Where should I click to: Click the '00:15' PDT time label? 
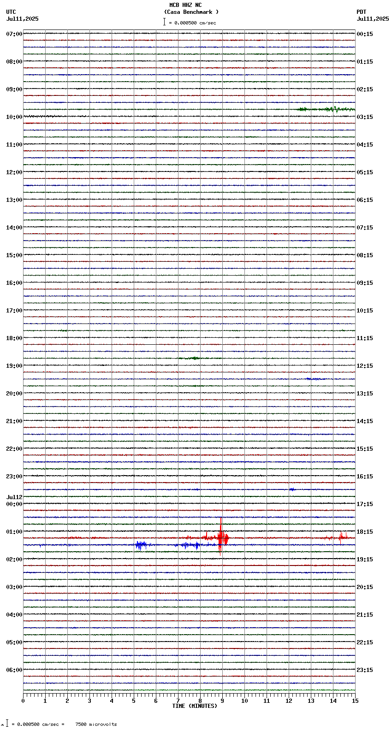pyautogui.click(x=365, y=34)
